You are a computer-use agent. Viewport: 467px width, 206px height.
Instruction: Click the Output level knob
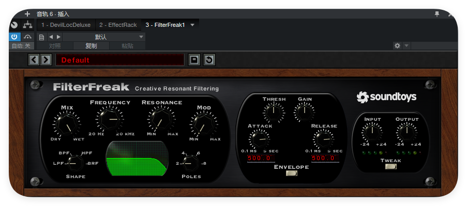406,132
